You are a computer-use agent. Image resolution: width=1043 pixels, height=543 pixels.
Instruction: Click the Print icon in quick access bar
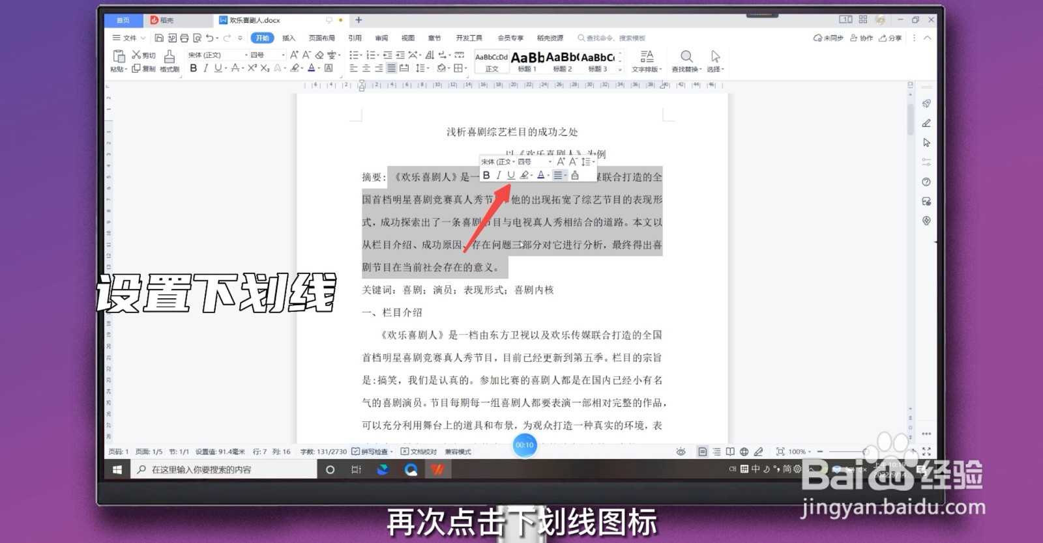pos(184,38)
